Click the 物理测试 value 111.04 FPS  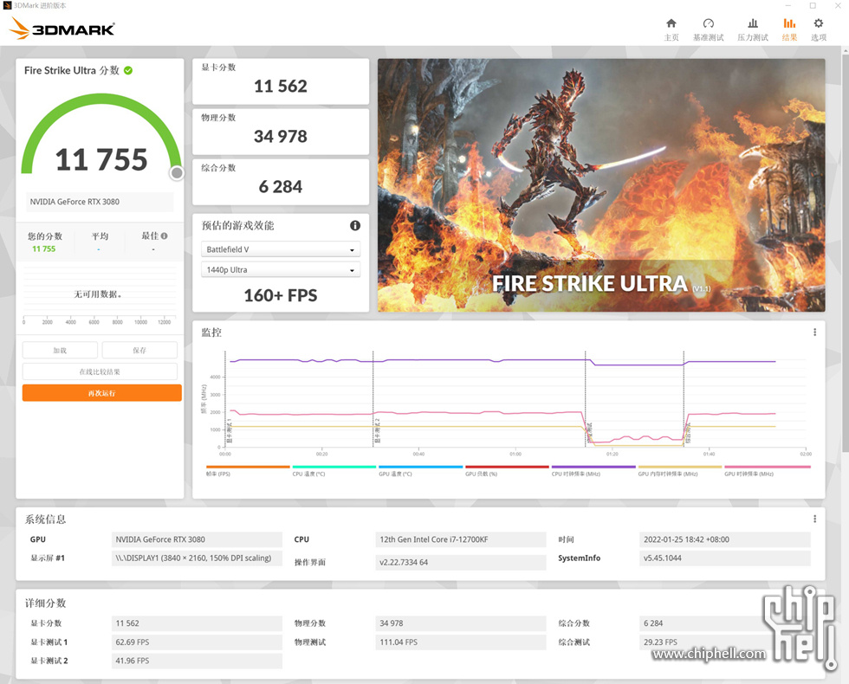[x=460, y=642]
